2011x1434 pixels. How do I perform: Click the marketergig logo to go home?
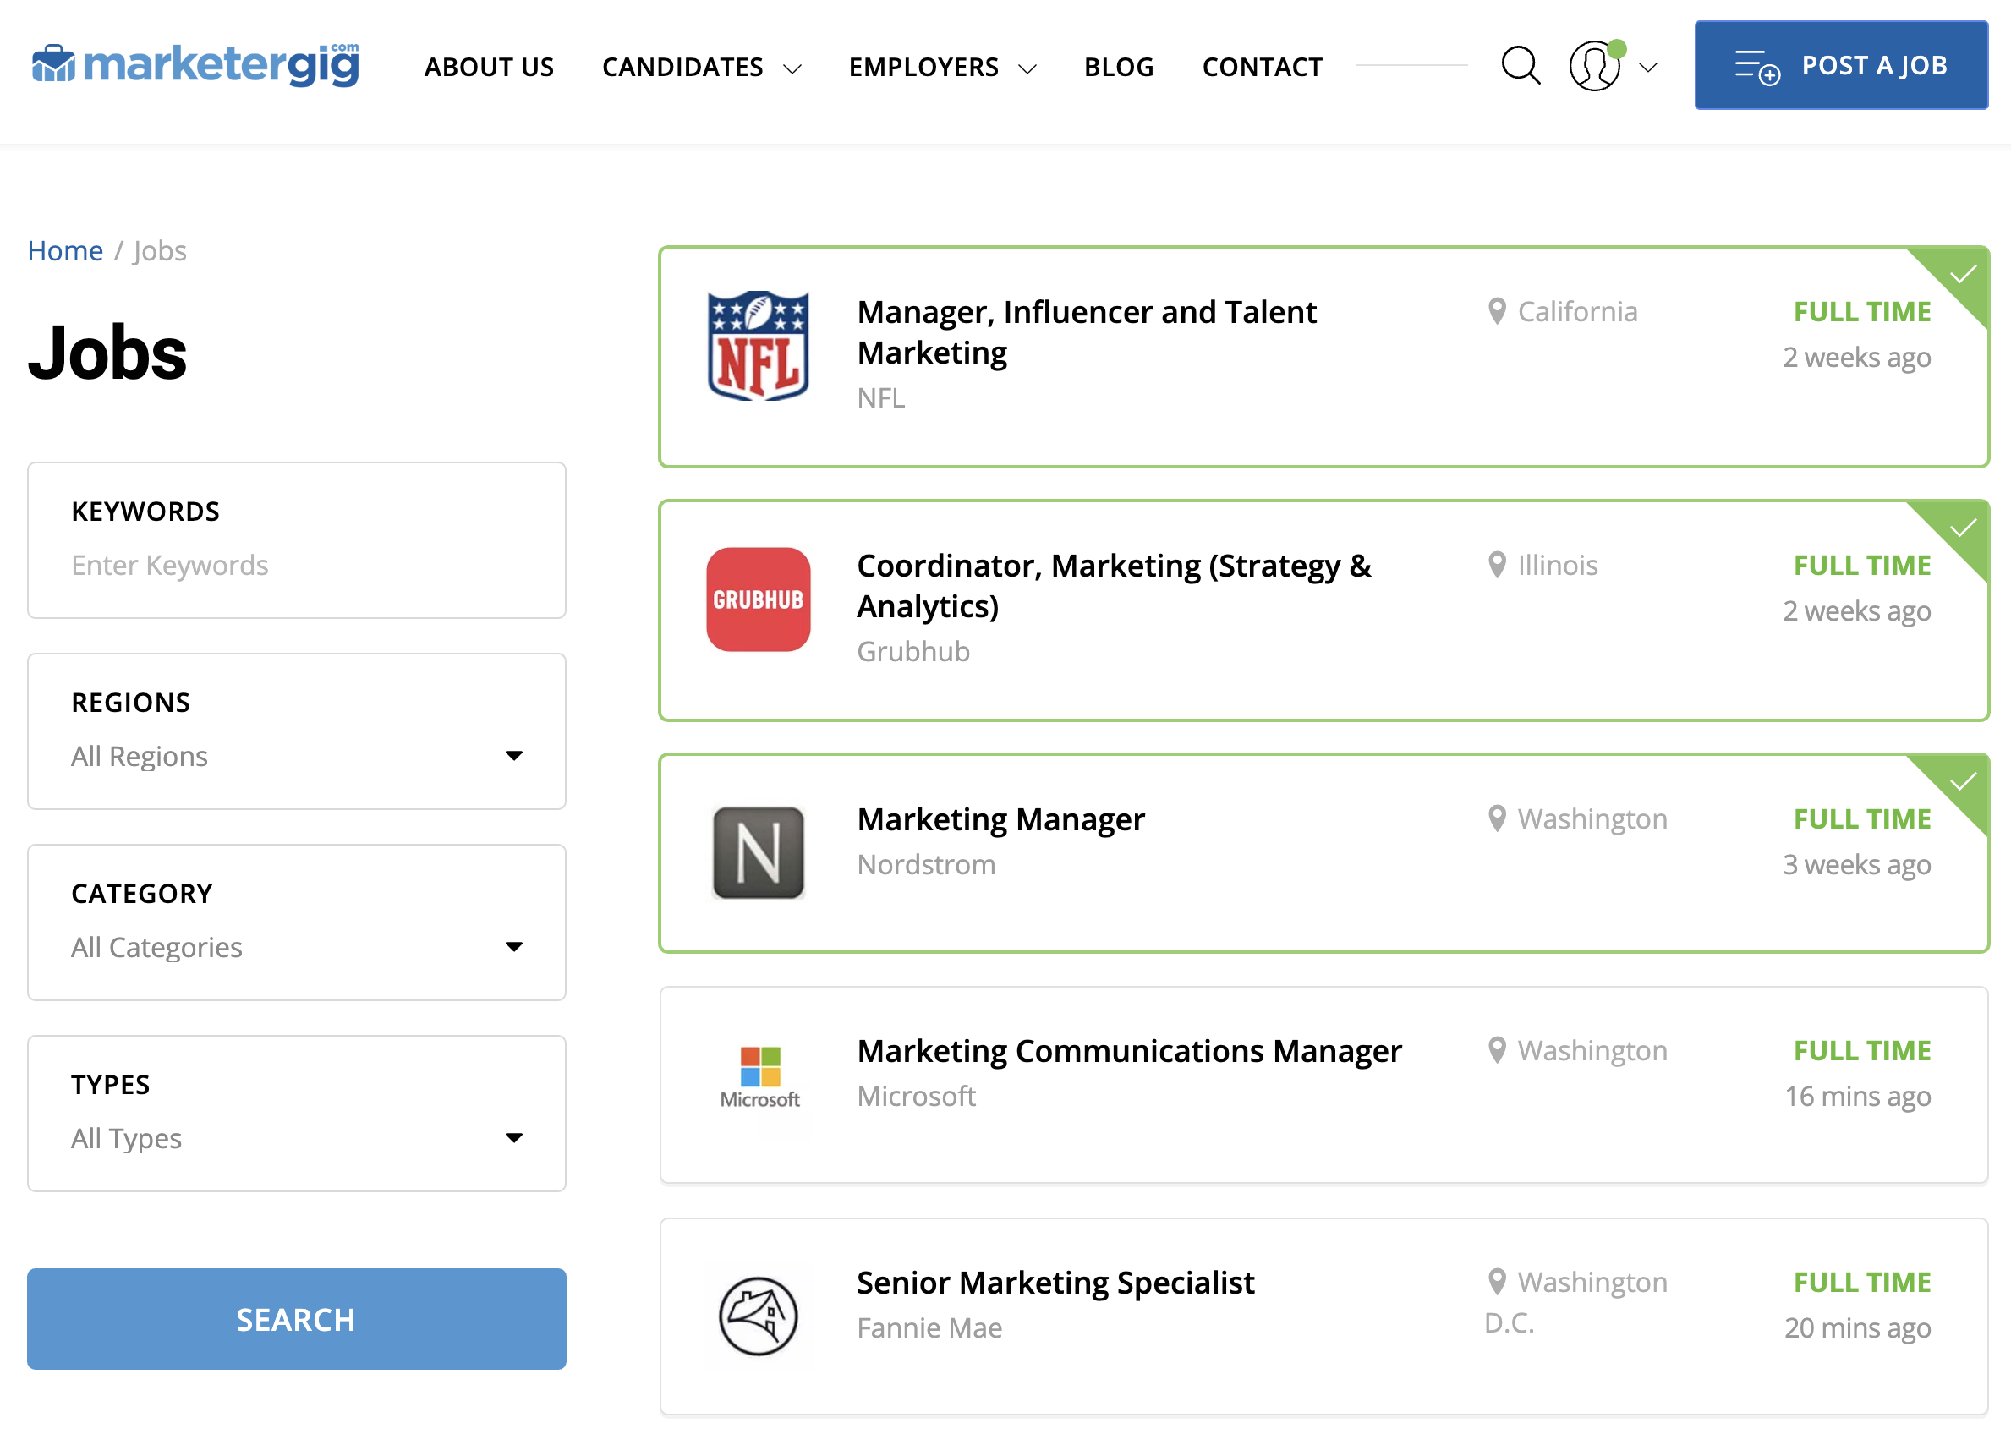pyautogui.click(x=195, y=63)
